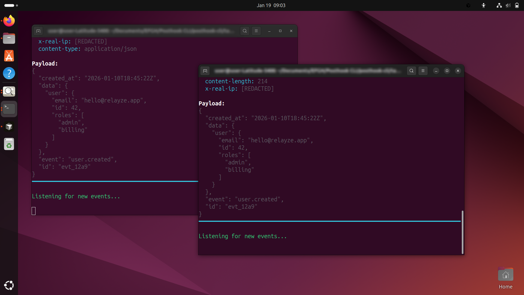The width and height of the screenshot is (524, 295).
Task: Open Files manager in dock
Action: [9, 39]
